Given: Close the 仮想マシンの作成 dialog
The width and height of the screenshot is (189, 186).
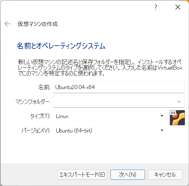Looking at the screenshot, I should coord(178,7).
